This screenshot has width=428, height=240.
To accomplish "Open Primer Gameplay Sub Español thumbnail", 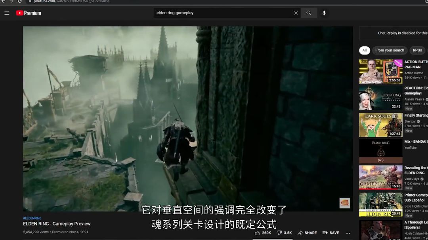I will pos(380,204).
